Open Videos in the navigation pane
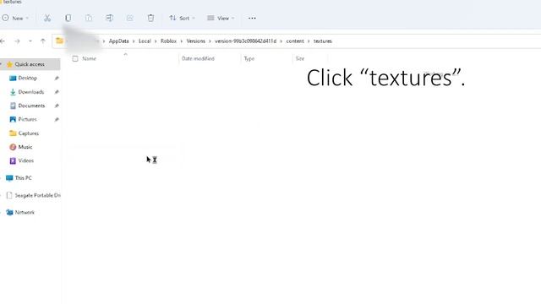This screenshot has width=541, height=304. 26,160
